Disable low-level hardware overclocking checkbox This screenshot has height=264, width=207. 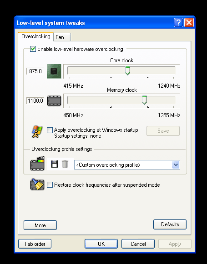[x=33, y=49]
